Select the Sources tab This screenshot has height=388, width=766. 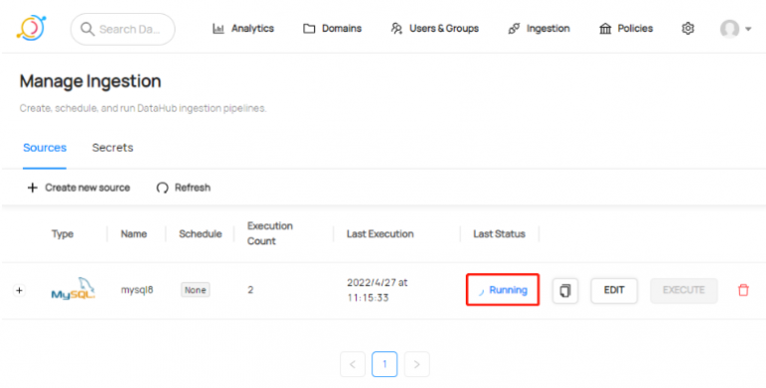(x=45, y=148)
